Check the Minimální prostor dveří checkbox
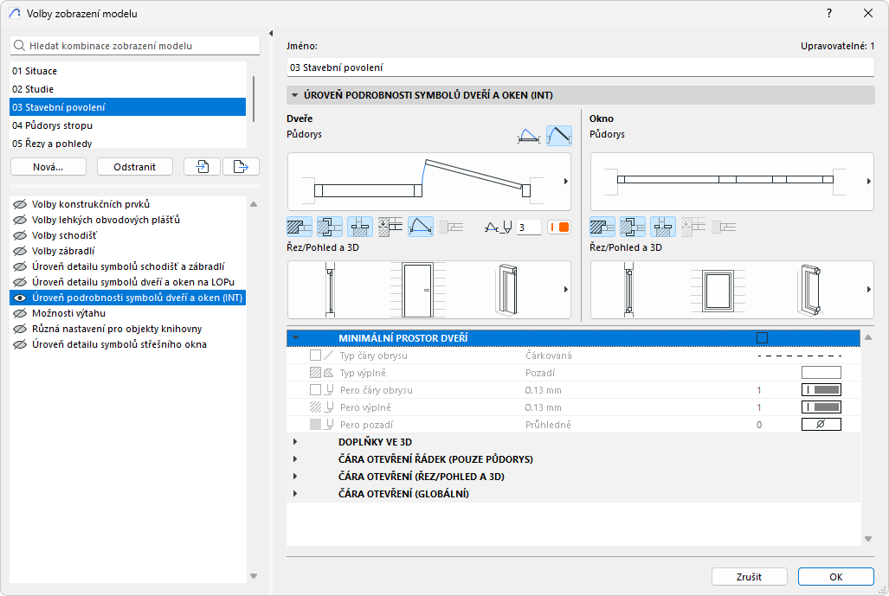The height and width of the screenshot is (596, 889). 762,338
